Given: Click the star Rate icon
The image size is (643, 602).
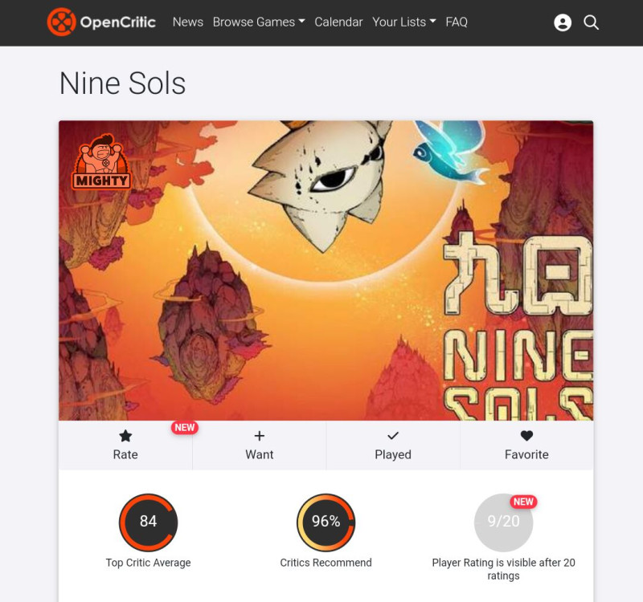Looking at the screenshot, I should (x=125, y=436).
